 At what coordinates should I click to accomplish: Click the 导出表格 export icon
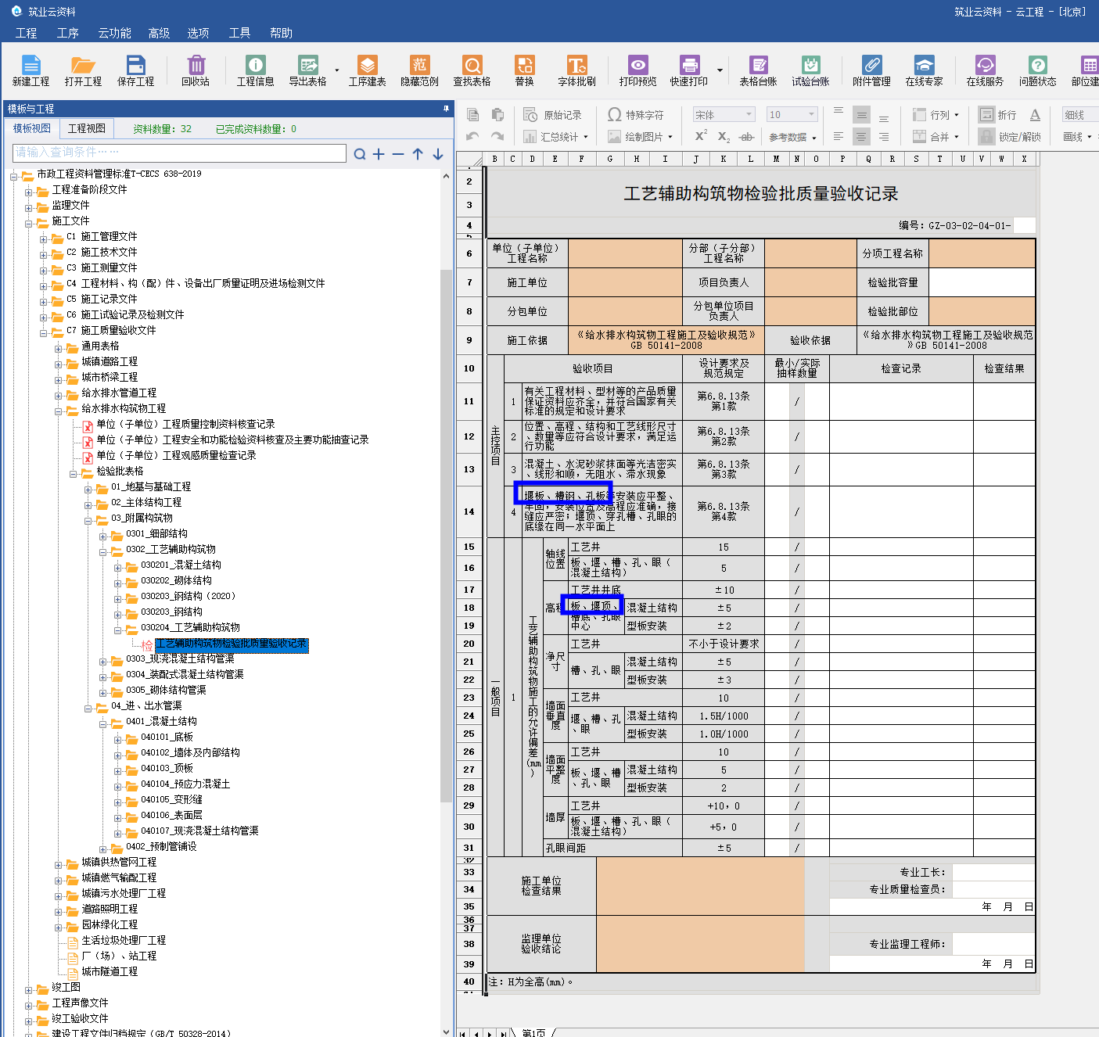pos(308,70)
